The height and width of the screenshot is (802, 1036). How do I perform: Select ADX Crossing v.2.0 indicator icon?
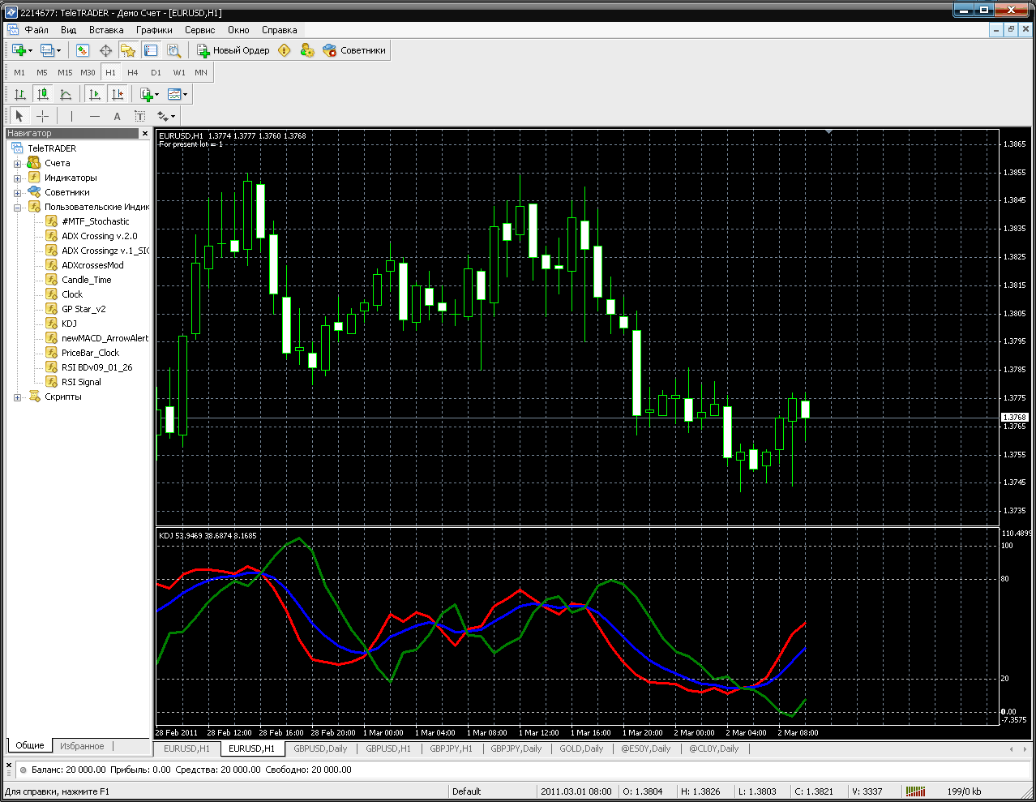pos(52,236)
